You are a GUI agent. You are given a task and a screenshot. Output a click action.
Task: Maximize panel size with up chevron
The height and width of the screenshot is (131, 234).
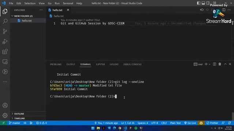225,64
